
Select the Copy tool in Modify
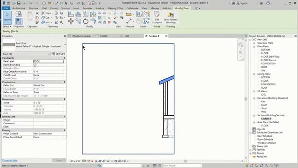(78, 21)
